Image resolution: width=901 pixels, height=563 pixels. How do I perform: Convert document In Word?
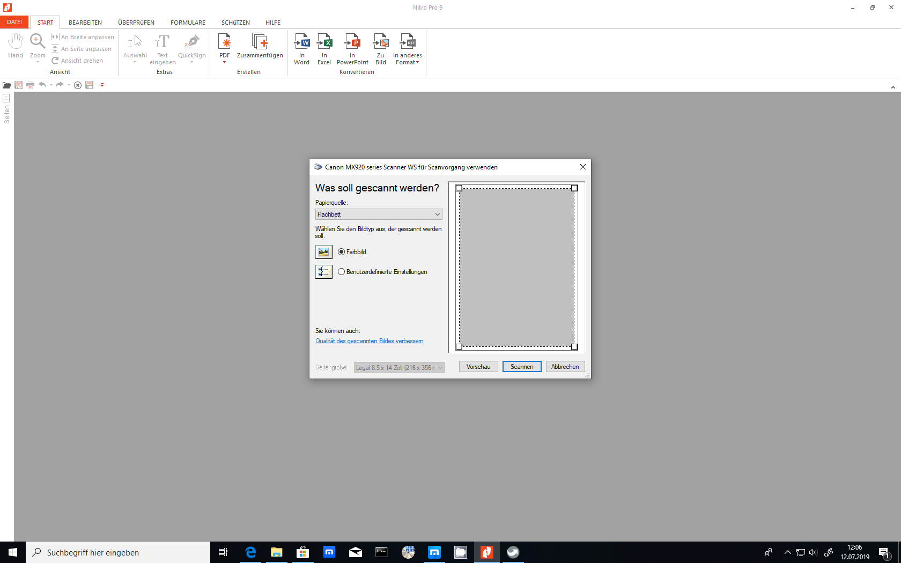(x=302, y=49)
